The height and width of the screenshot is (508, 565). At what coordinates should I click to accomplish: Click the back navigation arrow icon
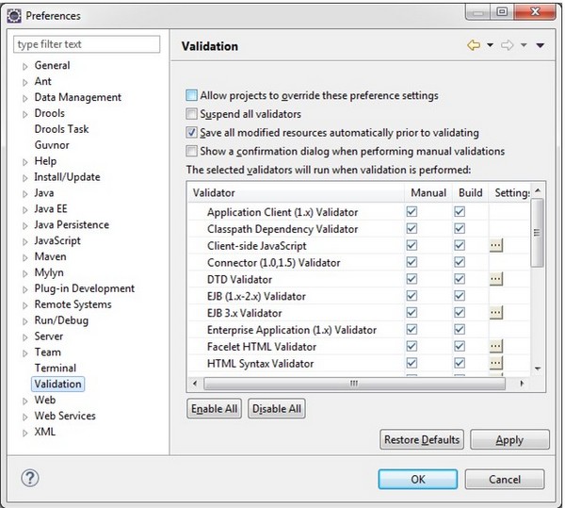point(475,45)
